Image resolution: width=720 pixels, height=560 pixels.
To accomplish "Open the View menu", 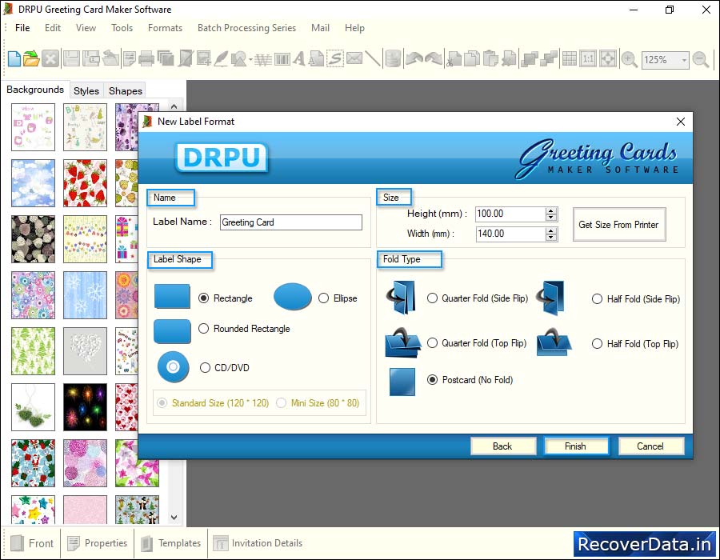I will click(x=86, y=28).
